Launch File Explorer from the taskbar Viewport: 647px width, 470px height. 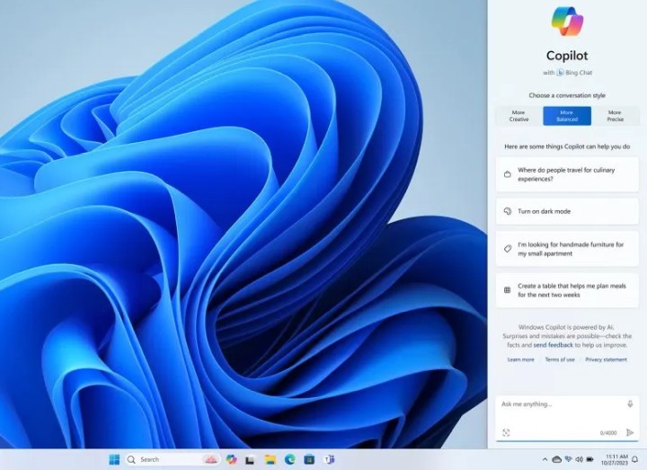270,459
